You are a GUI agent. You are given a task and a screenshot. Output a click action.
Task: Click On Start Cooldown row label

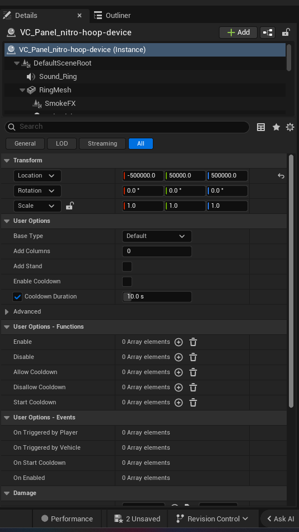coord(39,463)
